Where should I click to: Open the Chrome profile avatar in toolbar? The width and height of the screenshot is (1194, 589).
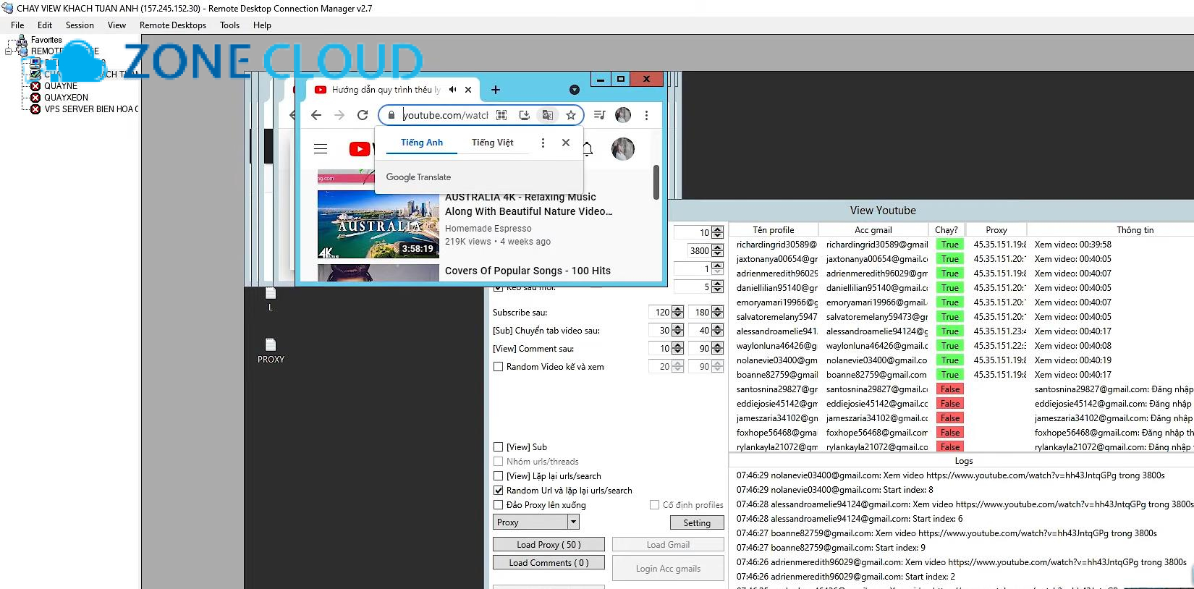tap(623, 115)
